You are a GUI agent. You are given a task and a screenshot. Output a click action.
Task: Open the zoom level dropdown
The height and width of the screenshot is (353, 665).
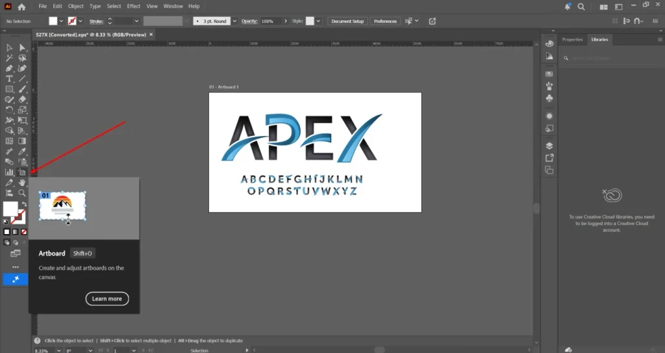coord(59,350)
